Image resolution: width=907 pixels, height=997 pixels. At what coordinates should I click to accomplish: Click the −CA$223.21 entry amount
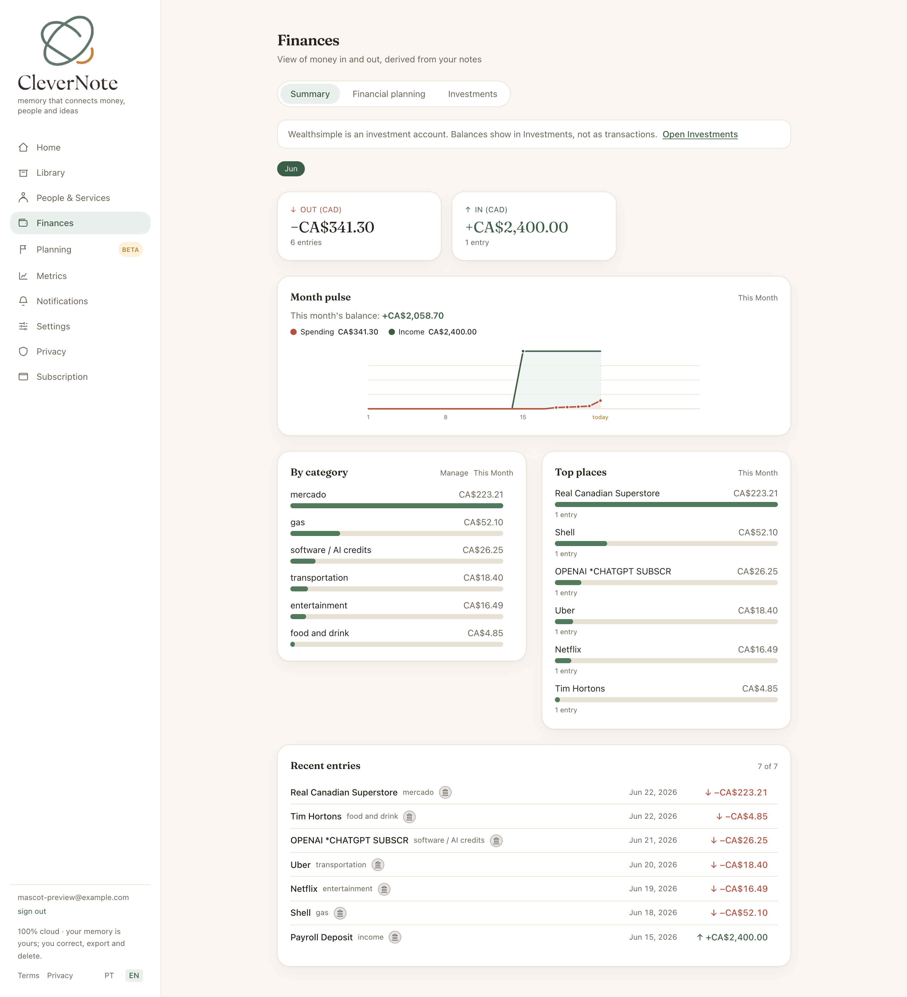click(736, 793)
